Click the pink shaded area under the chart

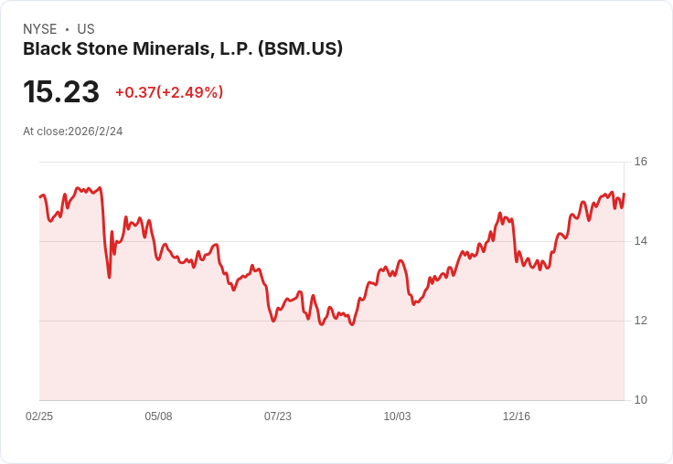pyautogui.click(x=331, y=364)
